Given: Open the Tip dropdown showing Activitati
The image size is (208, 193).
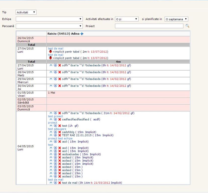Looking at the screenshot, I should pyautogui.click(x=26, y=12).
